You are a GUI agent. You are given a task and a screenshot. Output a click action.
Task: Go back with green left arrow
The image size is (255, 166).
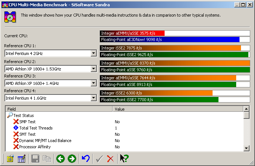click(61, 159)
